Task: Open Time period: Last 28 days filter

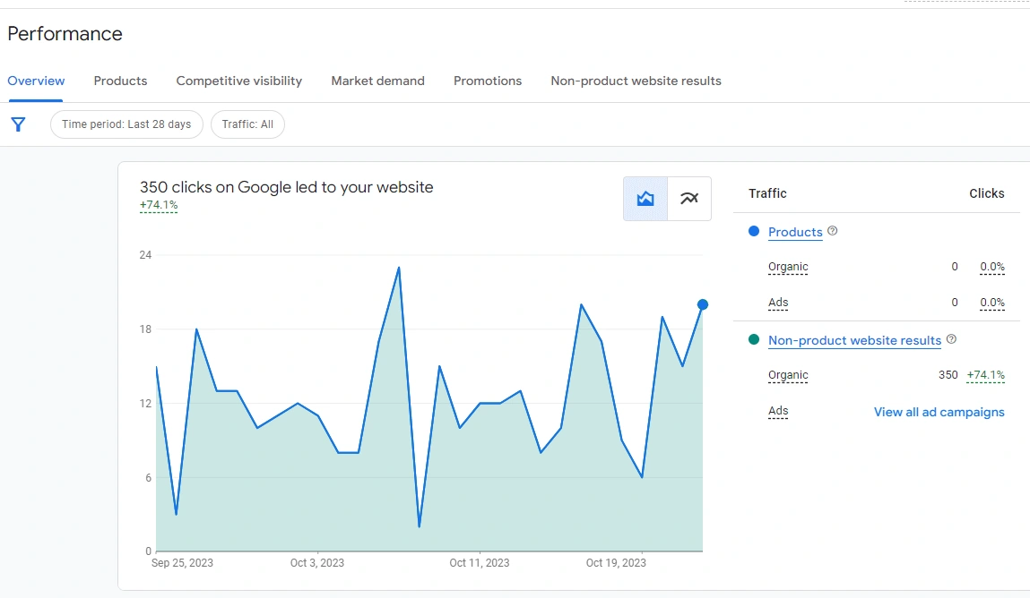Action: pos(126,124)
